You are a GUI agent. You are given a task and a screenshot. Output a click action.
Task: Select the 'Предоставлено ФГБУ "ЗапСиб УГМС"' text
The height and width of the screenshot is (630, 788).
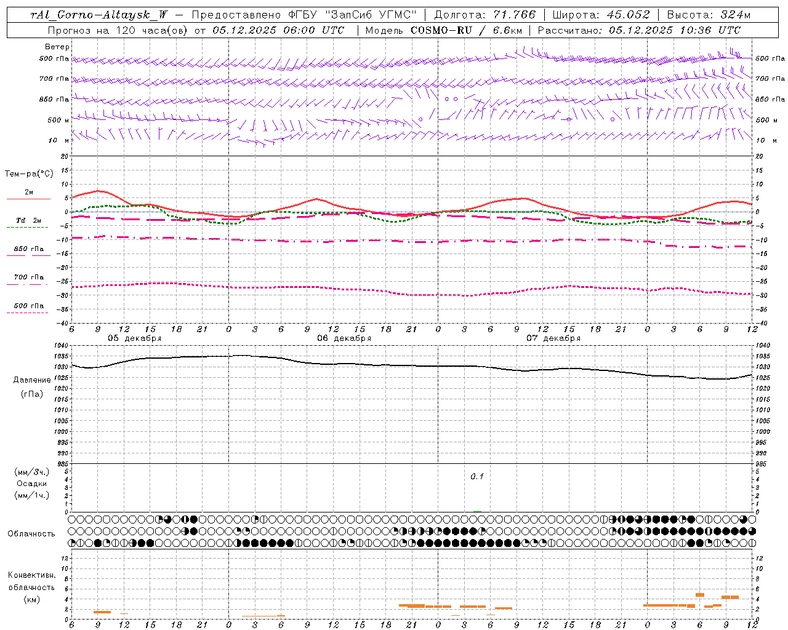[305, 15]
